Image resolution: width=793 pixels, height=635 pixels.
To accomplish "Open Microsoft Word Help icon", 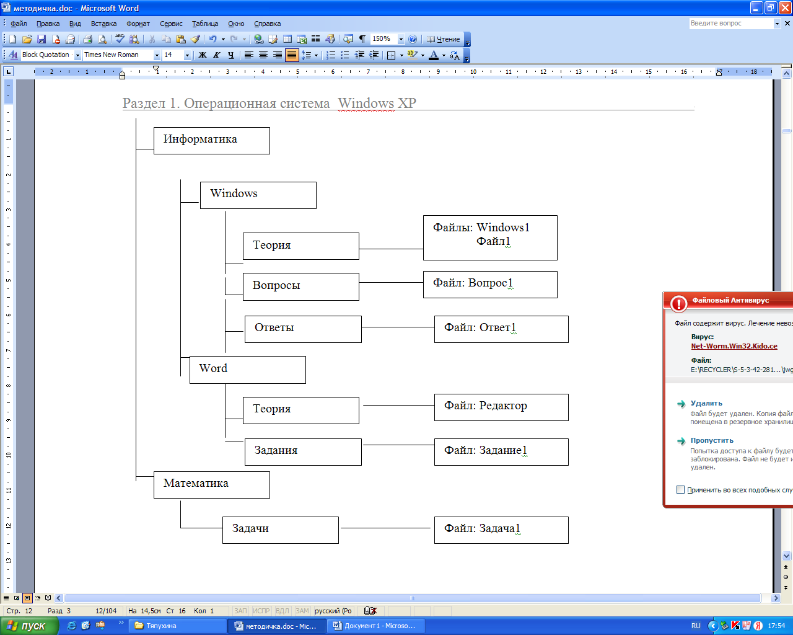I will (x=413, y=39).
